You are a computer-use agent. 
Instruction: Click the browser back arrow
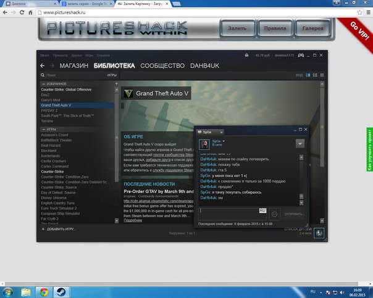pyautogui.click(x=5, y=12)
